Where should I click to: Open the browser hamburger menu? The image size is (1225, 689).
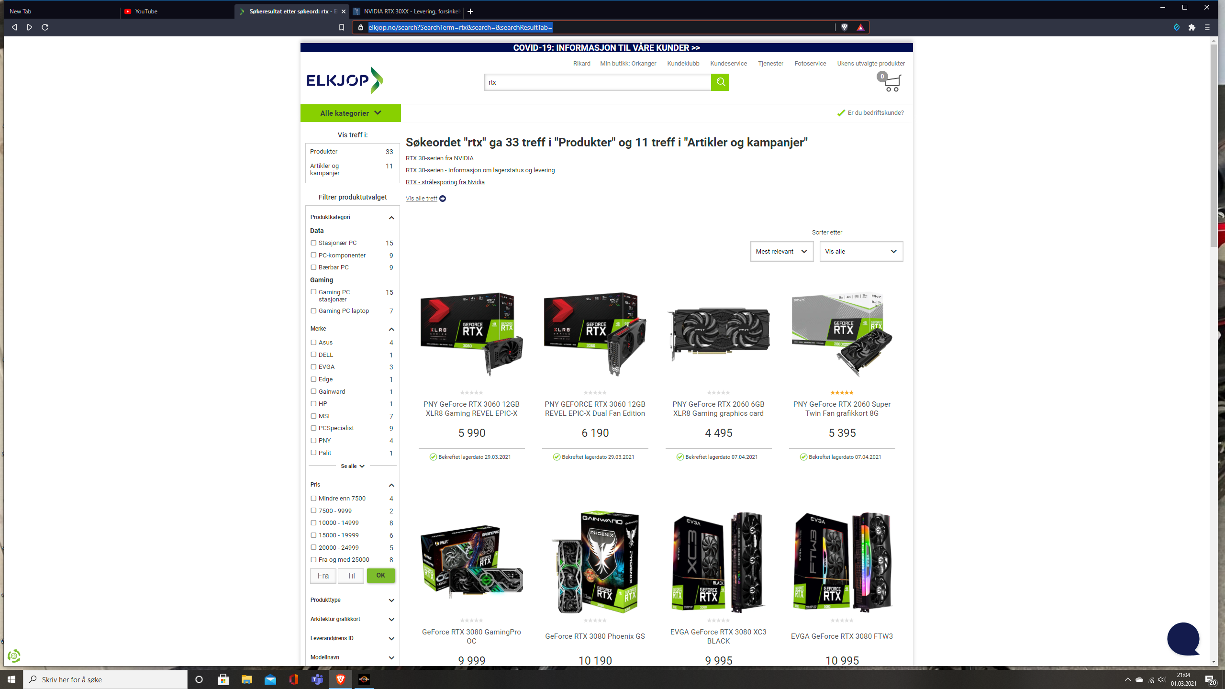[1207, 27]
